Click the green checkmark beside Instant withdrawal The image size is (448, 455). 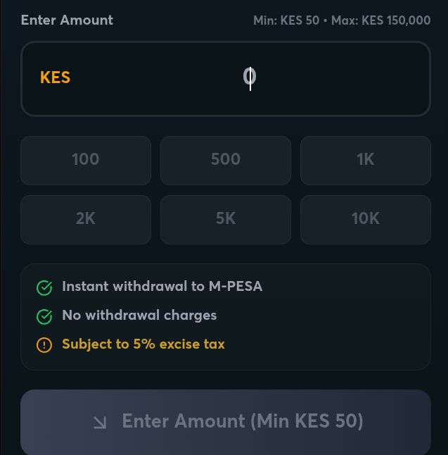44,287
